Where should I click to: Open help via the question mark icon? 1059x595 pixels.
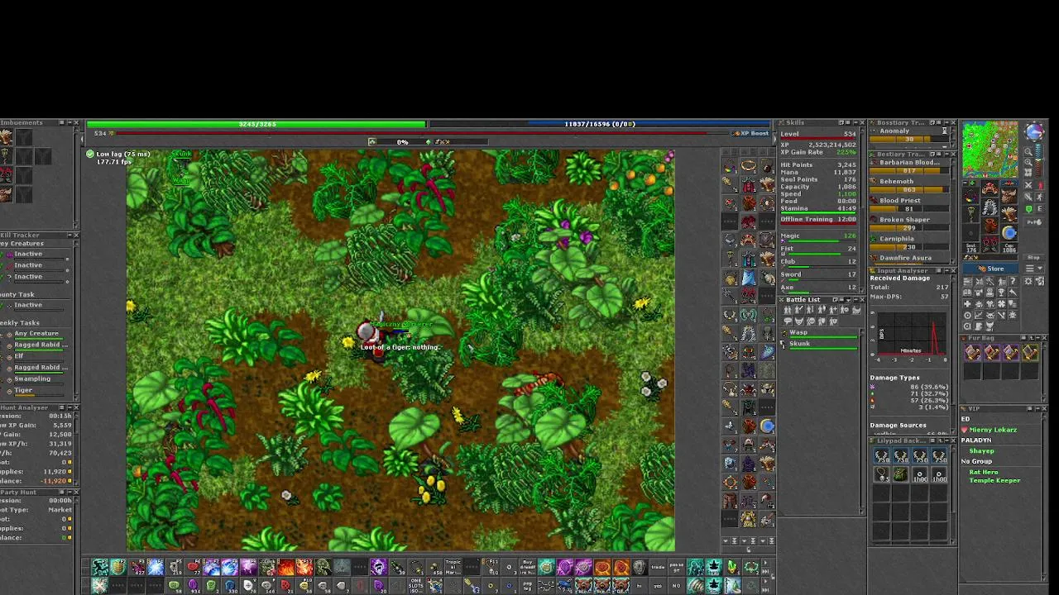[x=1013, y=281]
